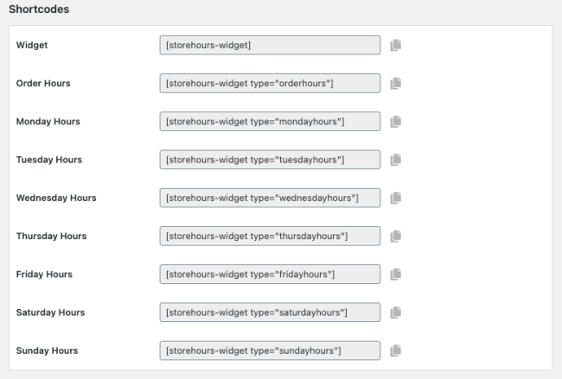Click the [storehours-widget] shortcode field
Image resolution: width=562 pixels, height=379 pixels.
270,45
